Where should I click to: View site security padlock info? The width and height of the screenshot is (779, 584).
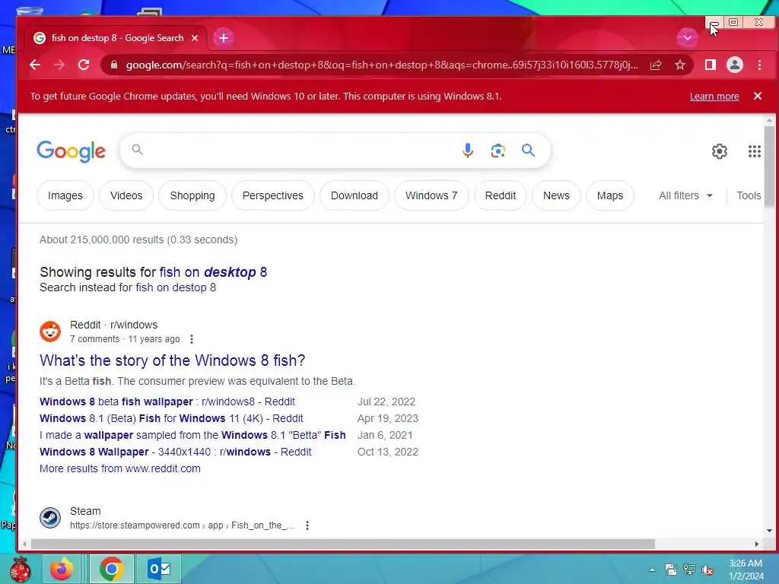coord(114,65)
